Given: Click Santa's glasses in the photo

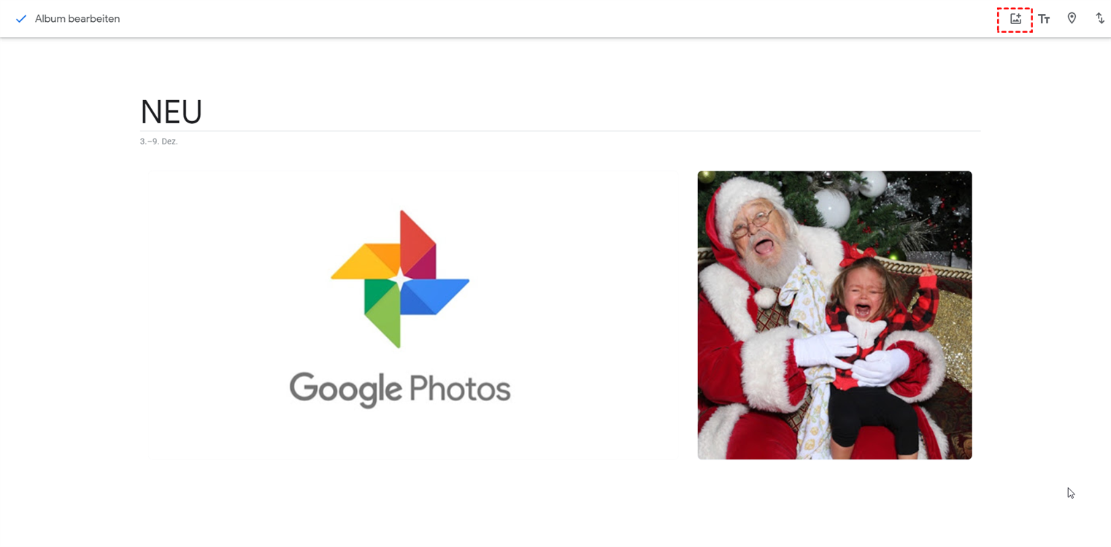Looking at the screenshot, I should pyautogui.click(x=750, y=222).
